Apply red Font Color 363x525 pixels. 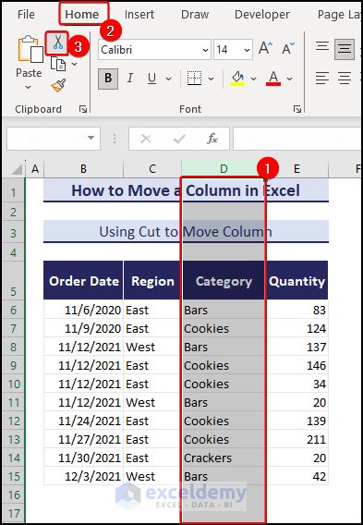point(273,79)
